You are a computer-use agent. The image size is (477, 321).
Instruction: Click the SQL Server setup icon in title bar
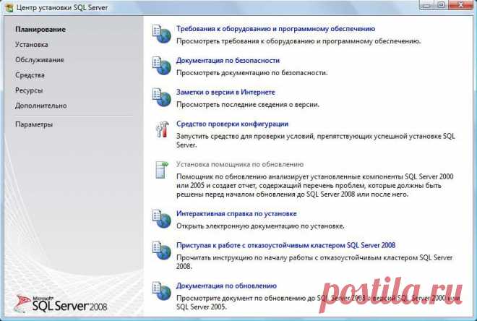(9, 8)
